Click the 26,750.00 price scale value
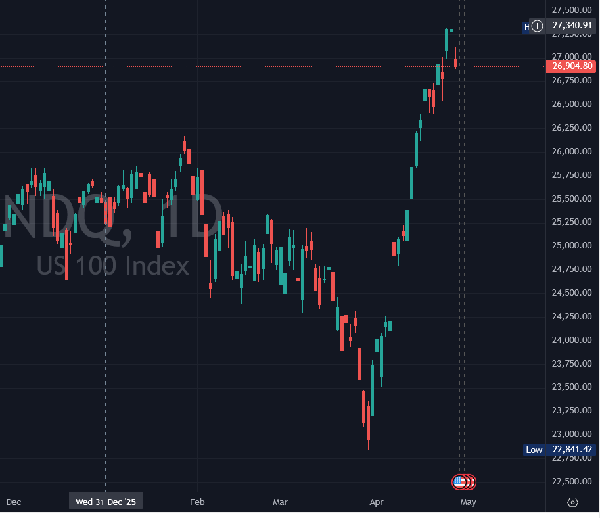This screenshot has height=518, width=600. 572,80
